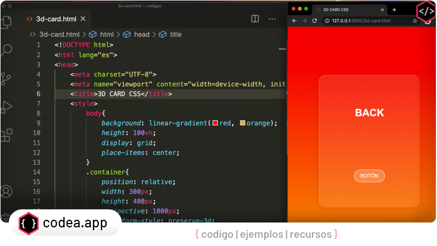Click the BOTÓN button on card

(369, 176)
